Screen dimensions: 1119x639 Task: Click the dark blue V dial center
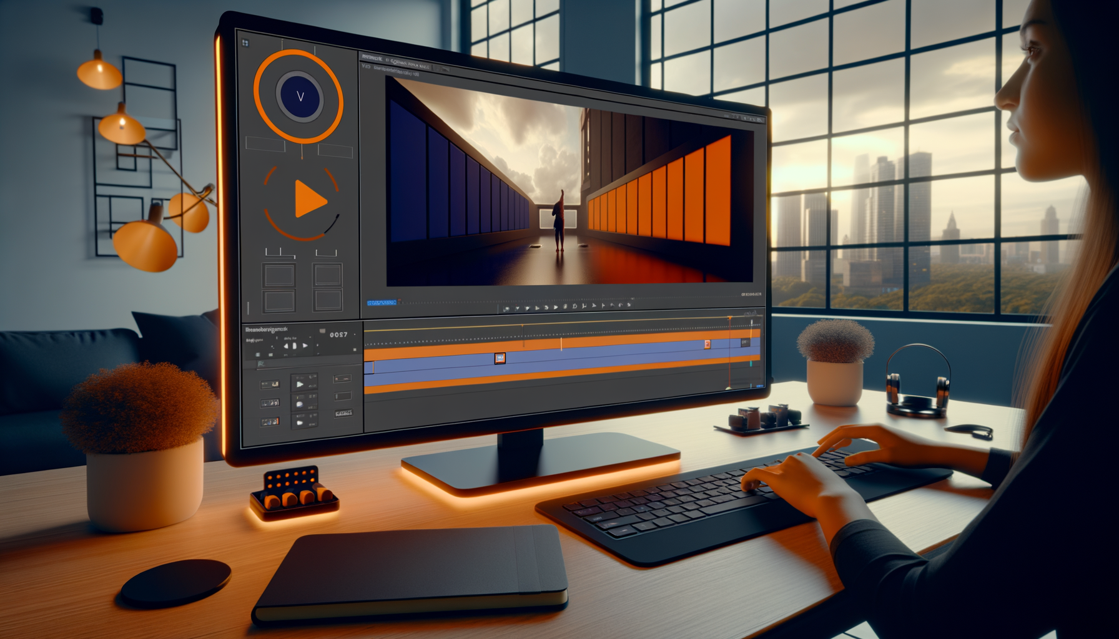point(300,96)
